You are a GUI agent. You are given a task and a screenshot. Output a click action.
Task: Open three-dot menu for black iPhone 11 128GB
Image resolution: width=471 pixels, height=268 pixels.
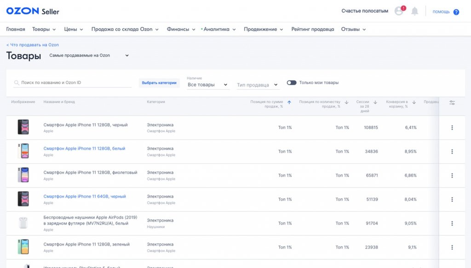pos(452,128)
